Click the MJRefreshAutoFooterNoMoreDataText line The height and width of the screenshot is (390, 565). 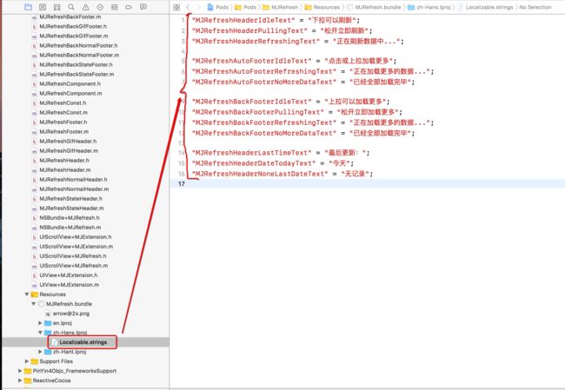coord(303,82)
